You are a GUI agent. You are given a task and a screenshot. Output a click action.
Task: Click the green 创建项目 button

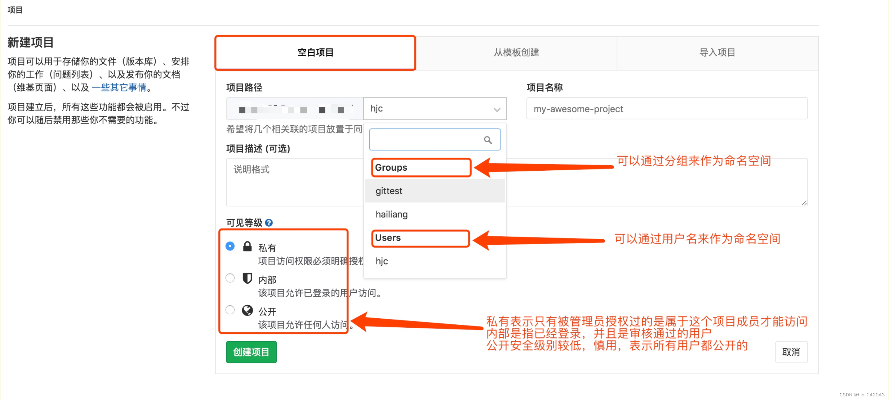coord(251,352)
